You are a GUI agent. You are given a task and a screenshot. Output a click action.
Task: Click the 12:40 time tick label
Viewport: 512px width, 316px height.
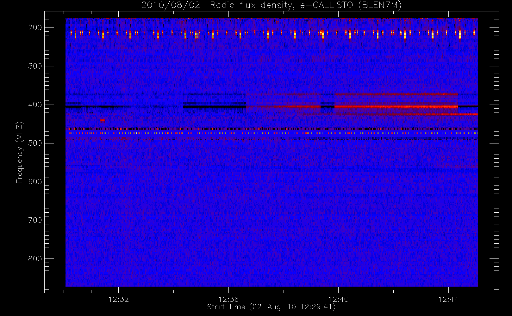tap(339, 299)
